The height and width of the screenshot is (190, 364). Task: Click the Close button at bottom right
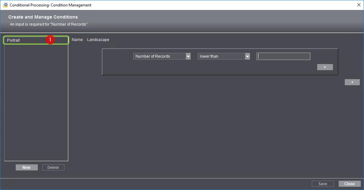click(x=349, y=184)
